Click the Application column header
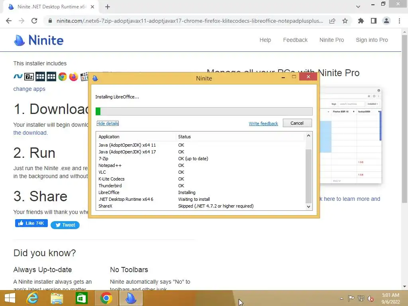This screenshot has width=408, height=306. coord(136,137)
